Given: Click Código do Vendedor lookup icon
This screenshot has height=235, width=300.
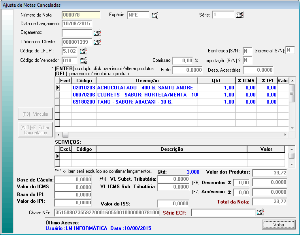Looking at the screenshot, I should pos(83,60).
